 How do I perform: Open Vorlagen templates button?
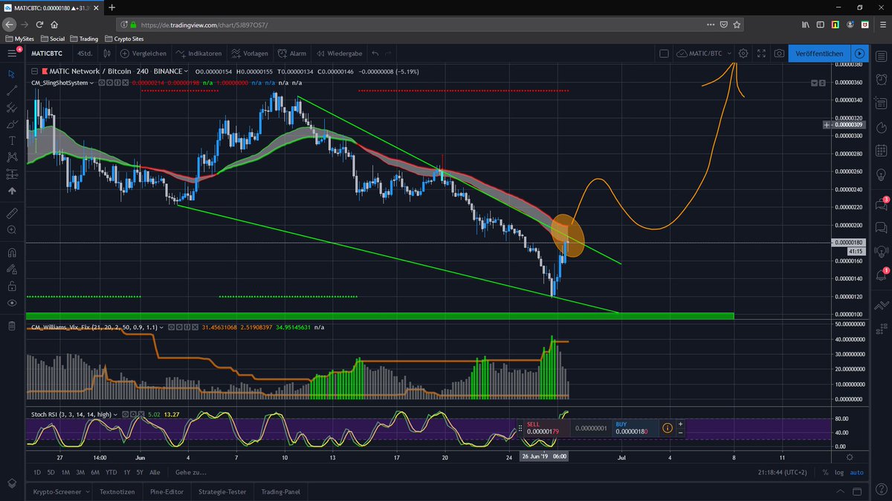tap(251, 53)
